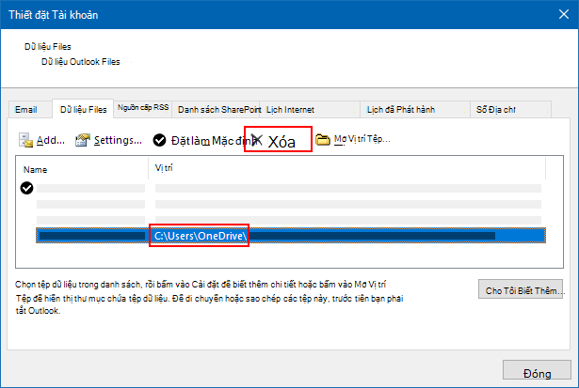Viewport: 579px width, 388px height.
Task: Close the Thiết đặt Tài khoản dialog
Action: 564,14
